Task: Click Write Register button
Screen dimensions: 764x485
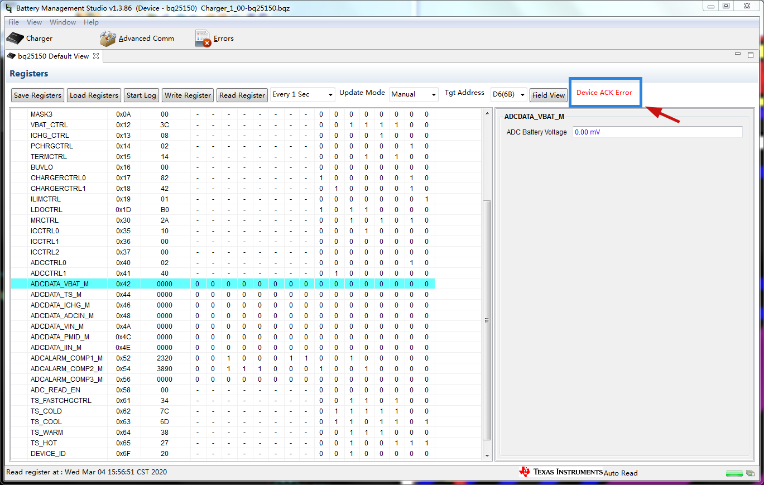Action: tap(188, 95)
